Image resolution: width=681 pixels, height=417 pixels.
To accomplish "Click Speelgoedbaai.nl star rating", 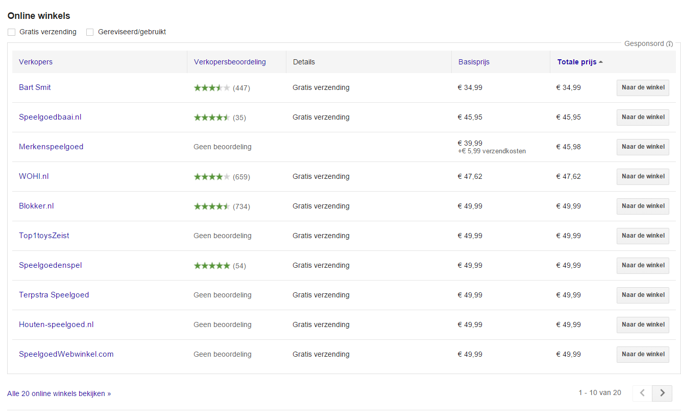I will (x=212, y=118).
